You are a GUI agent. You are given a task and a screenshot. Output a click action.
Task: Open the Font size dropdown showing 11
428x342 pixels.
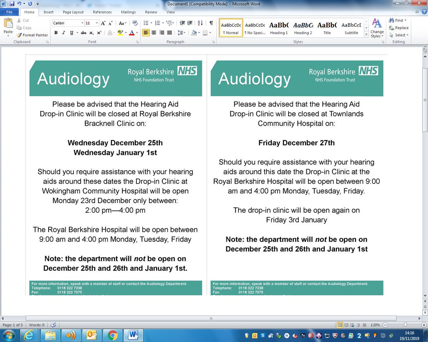coord(97,23)
